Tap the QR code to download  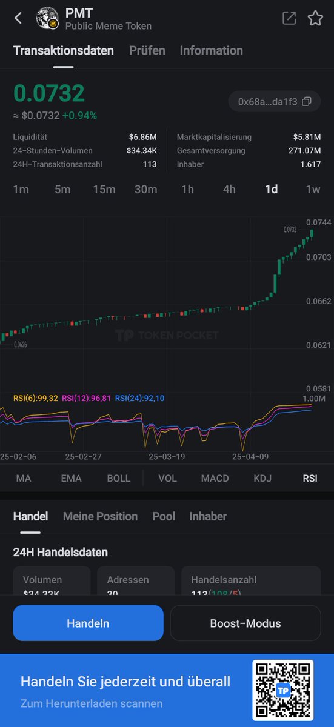(283, 690)
